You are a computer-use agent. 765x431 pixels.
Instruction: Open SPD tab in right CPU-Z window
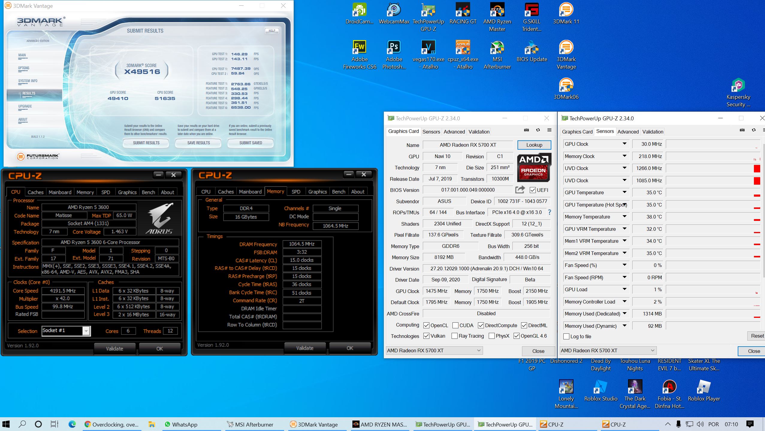coord(296,192)
